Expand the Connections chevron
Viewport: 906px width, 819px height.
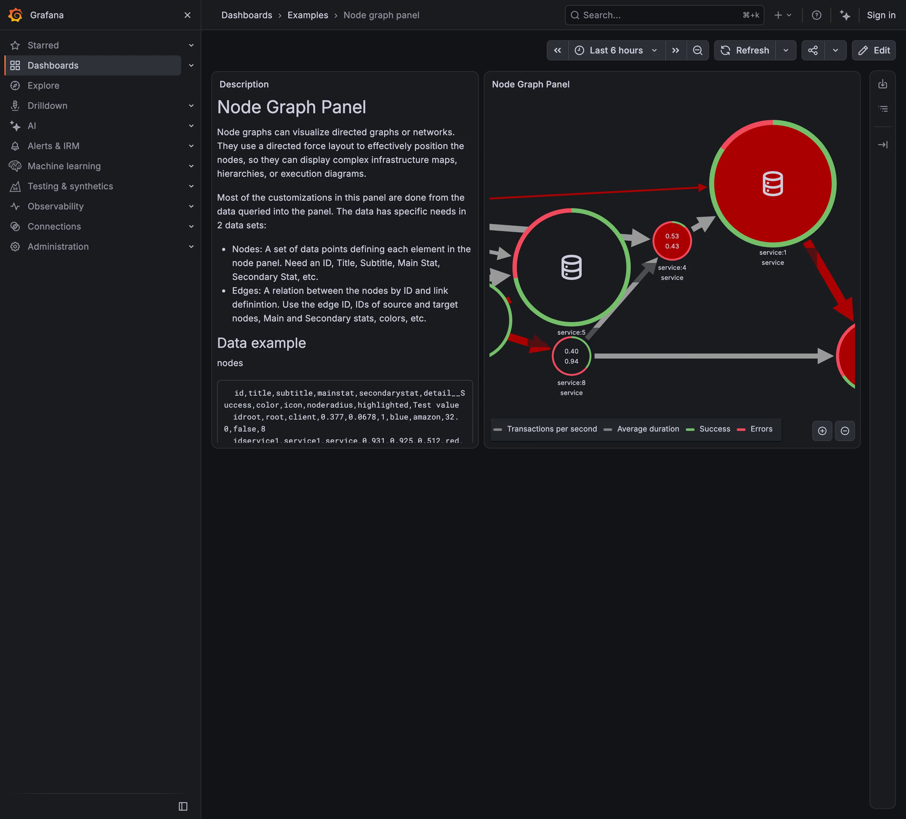pyautogui.click(x=191, y=226)
